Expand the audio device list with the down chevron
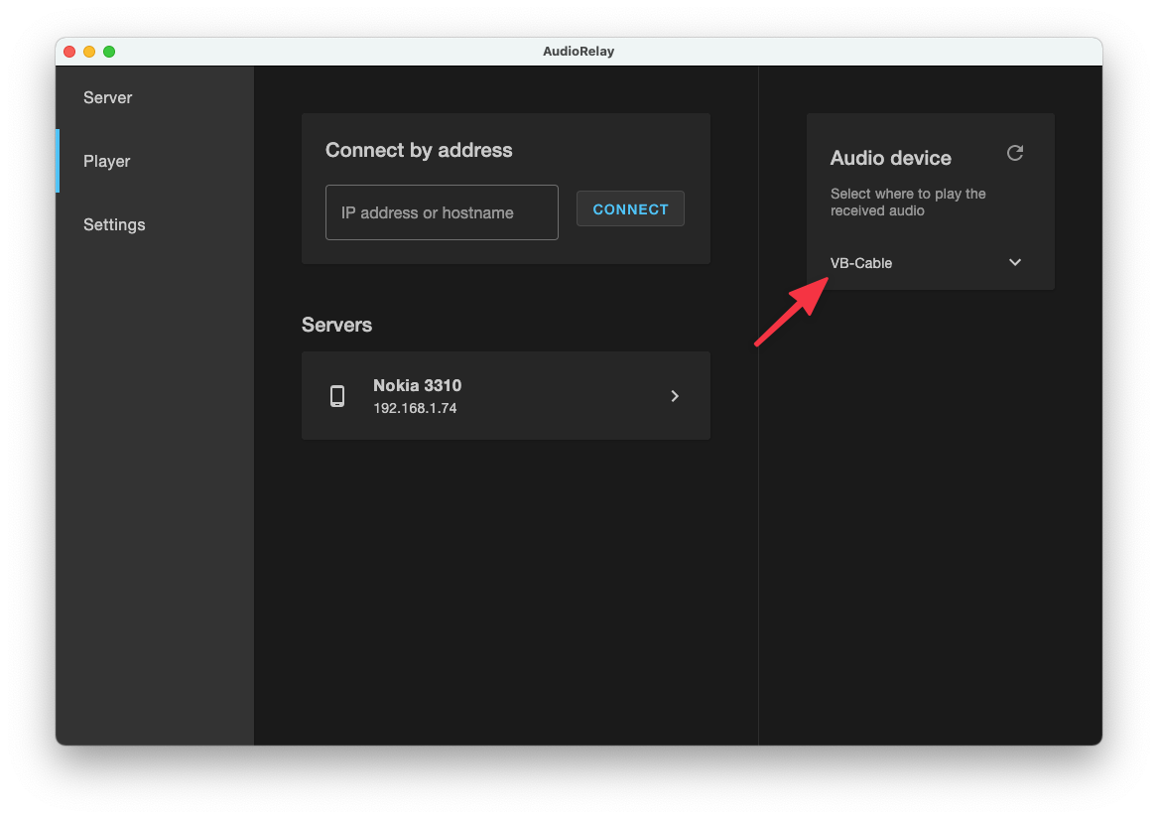 pyautogui.click(x=1014, y=263)
